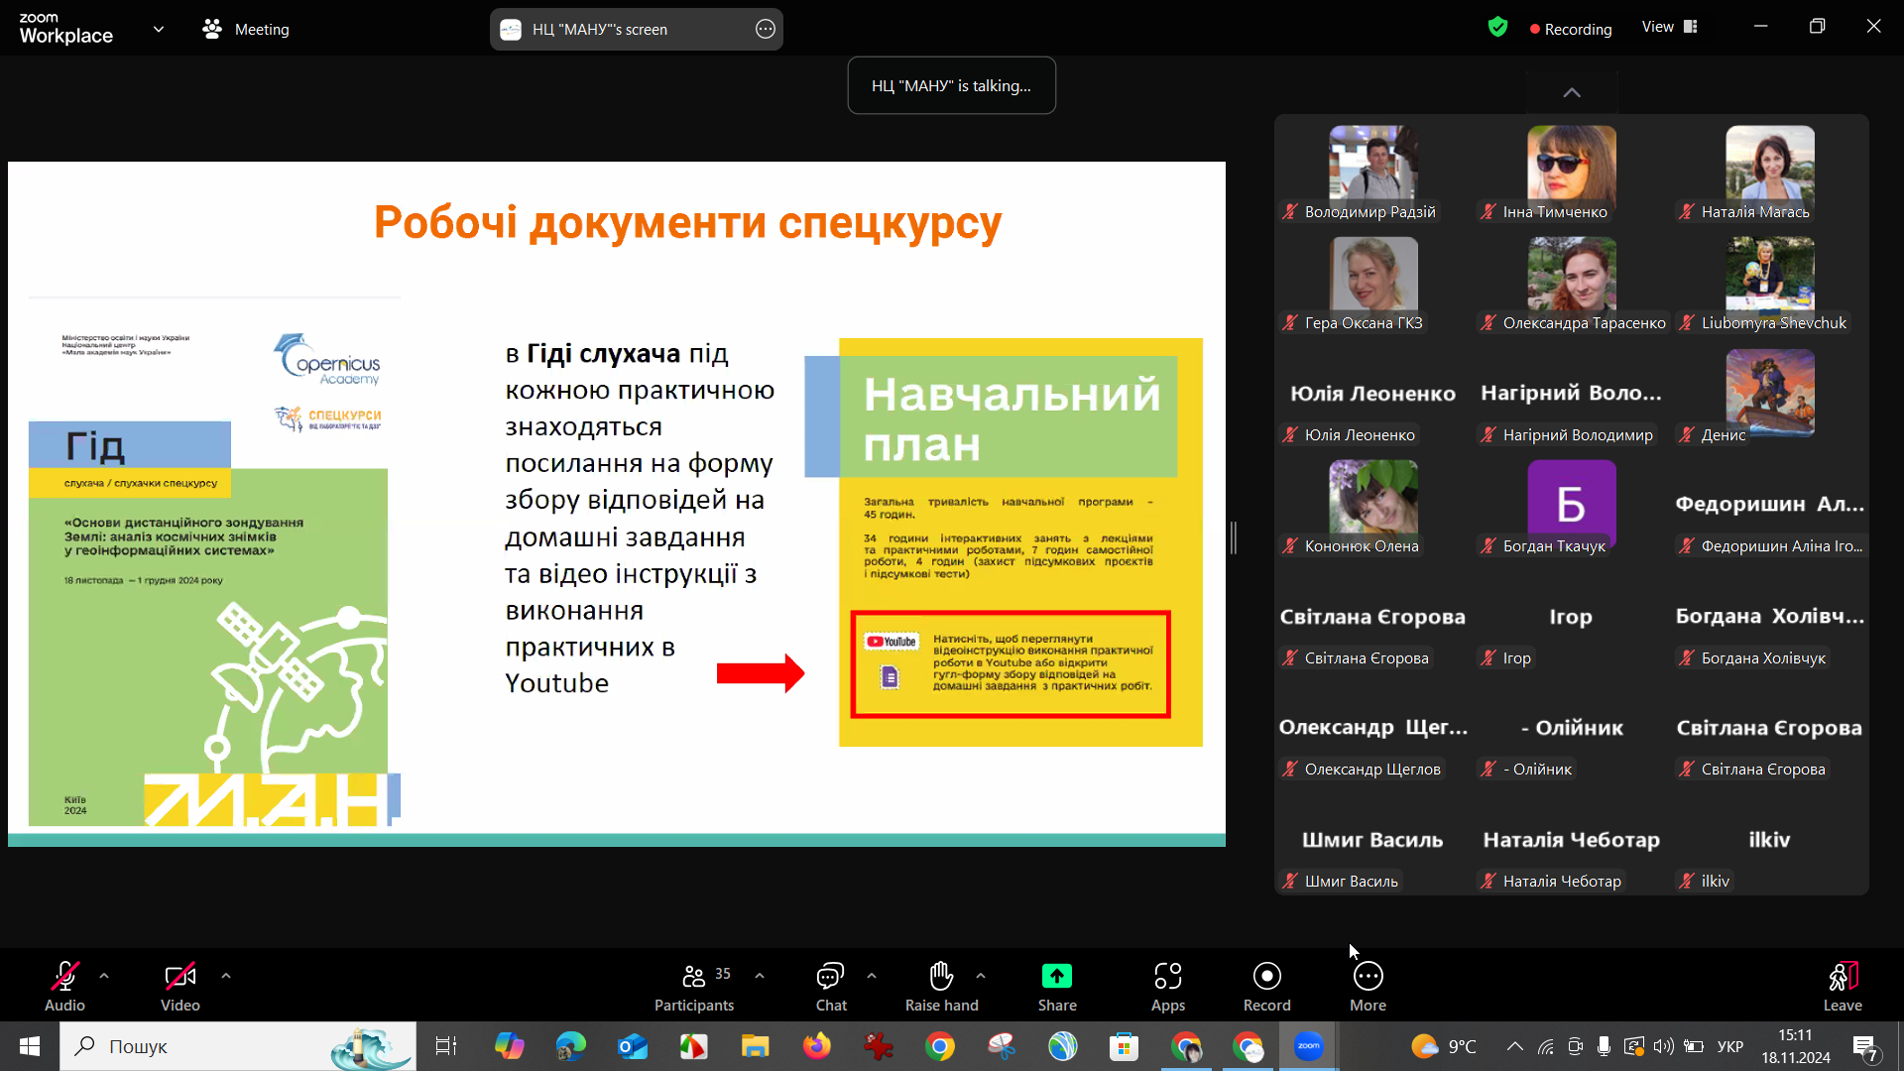
Task: Expand chat options chevron
Action: 872,976
